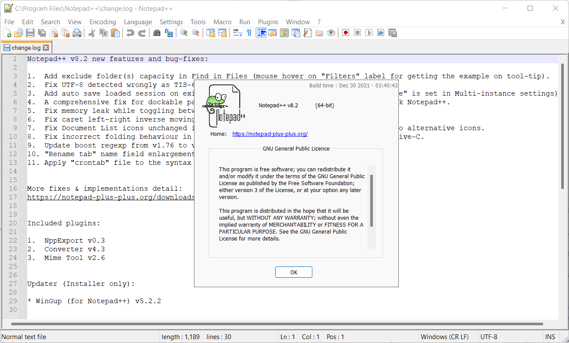This screenshot has width=569, height=343.
Task: Open the Language menu
Action: click(x=138, y=22)
